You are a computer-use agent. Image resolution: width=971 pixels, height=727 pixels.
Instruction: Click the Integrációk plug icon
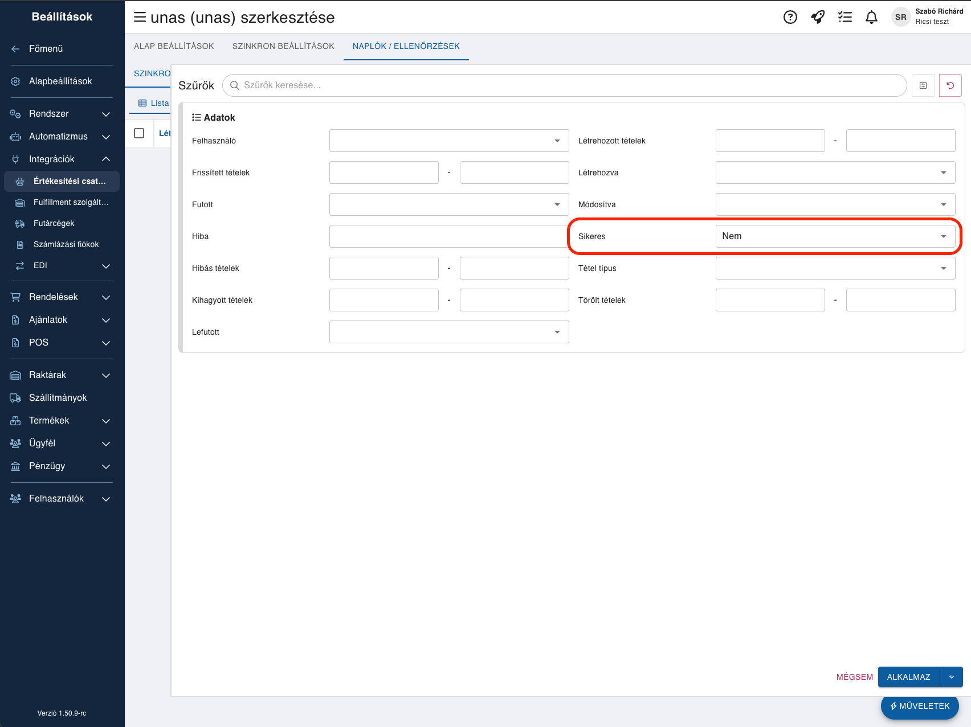(x=15, y=159)
